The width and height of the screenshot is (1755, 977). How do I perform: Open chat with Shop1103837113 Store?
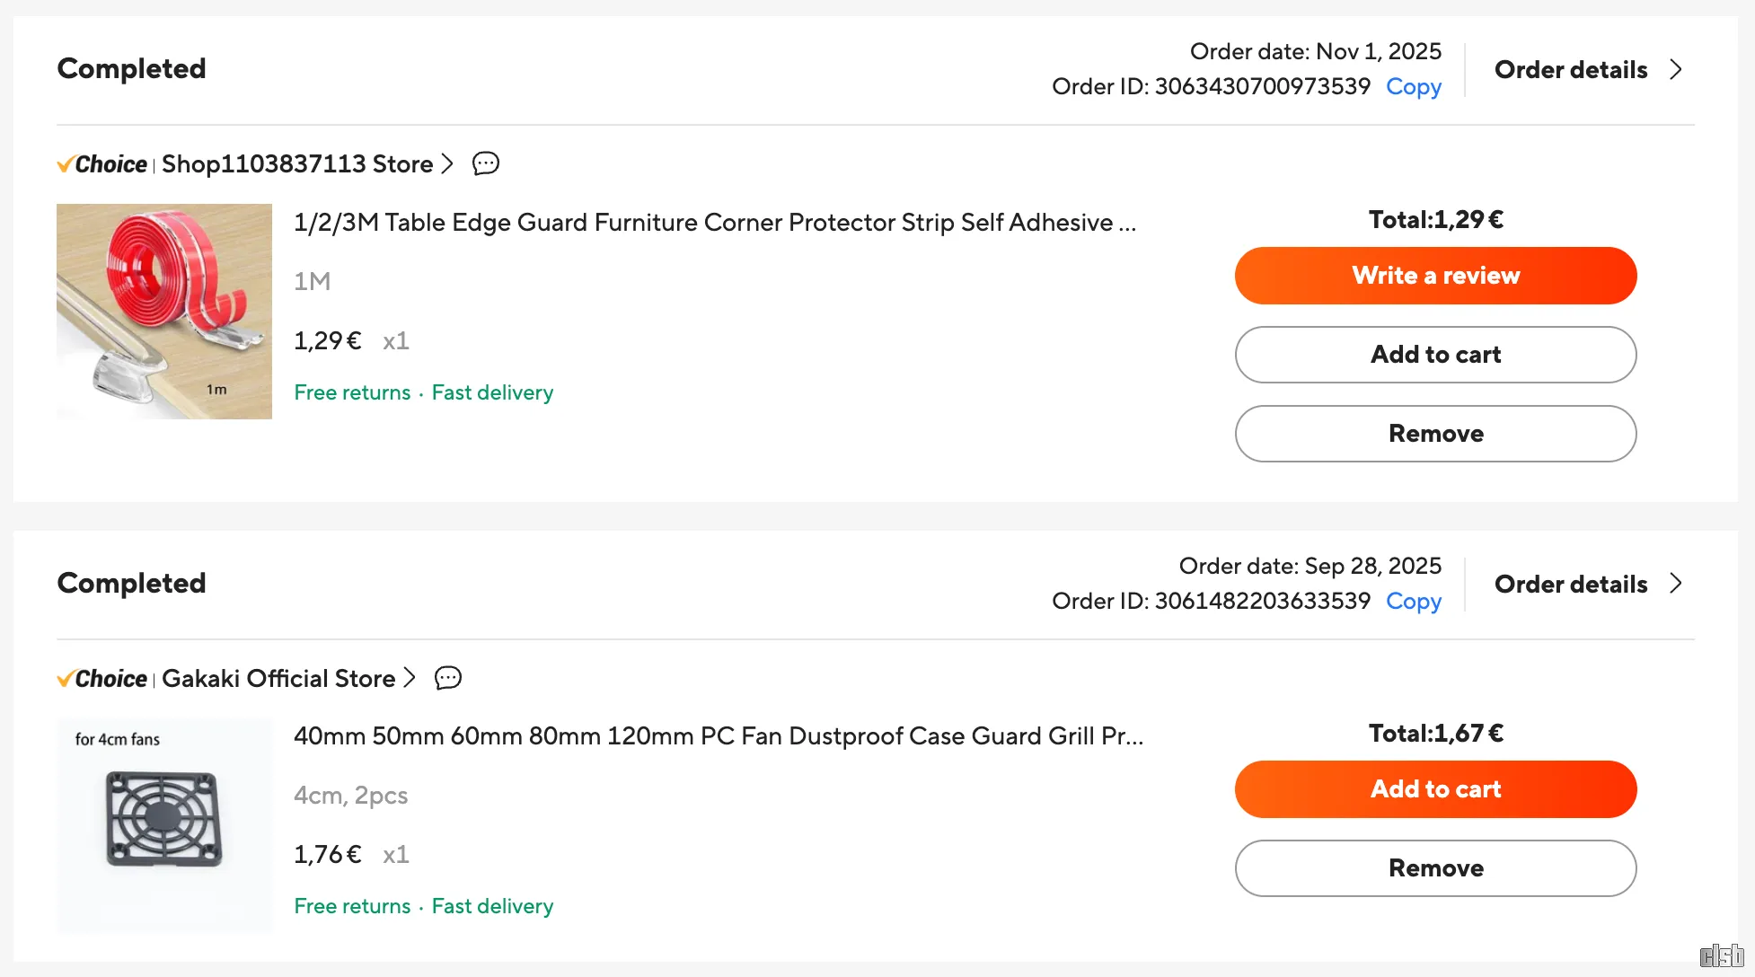tap(486, 163)
